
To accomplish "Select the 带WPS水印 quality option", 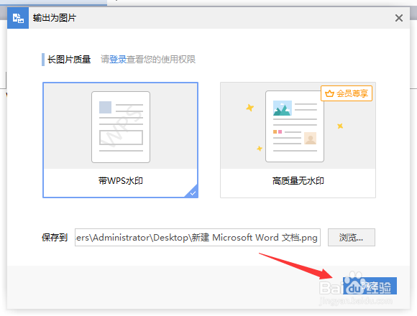I will coord(121,140).
